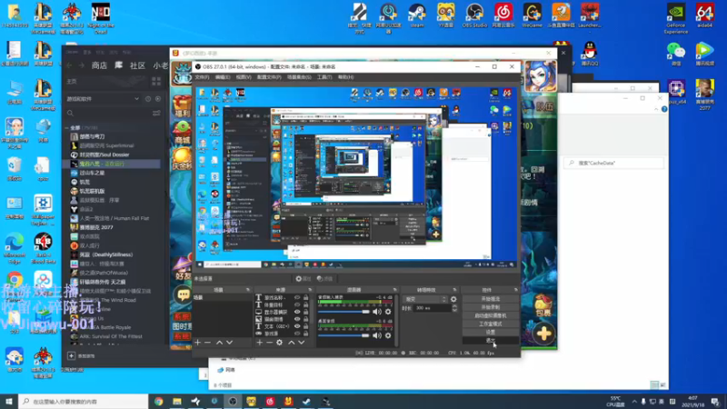Move scene up arrow in Scenes dock
727x409 pixels.
(219, 343)
